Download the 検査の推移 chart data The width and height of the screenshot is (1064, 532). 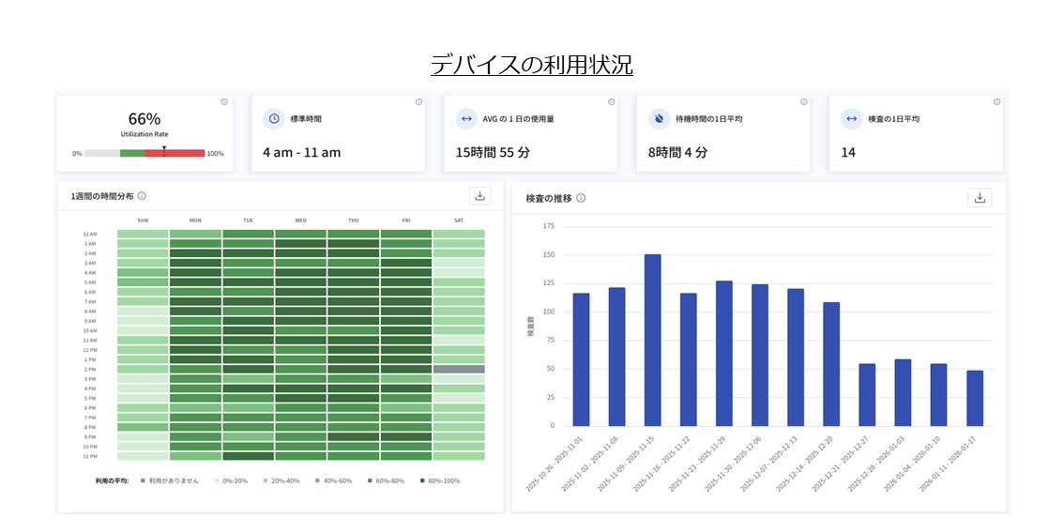click(x=980, y=198)
